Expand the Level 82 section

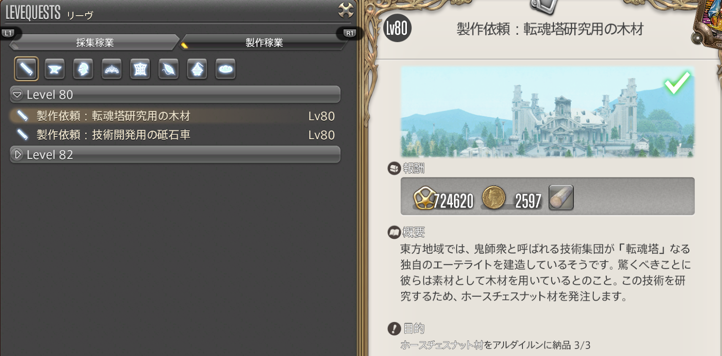(x=175, y=155)
